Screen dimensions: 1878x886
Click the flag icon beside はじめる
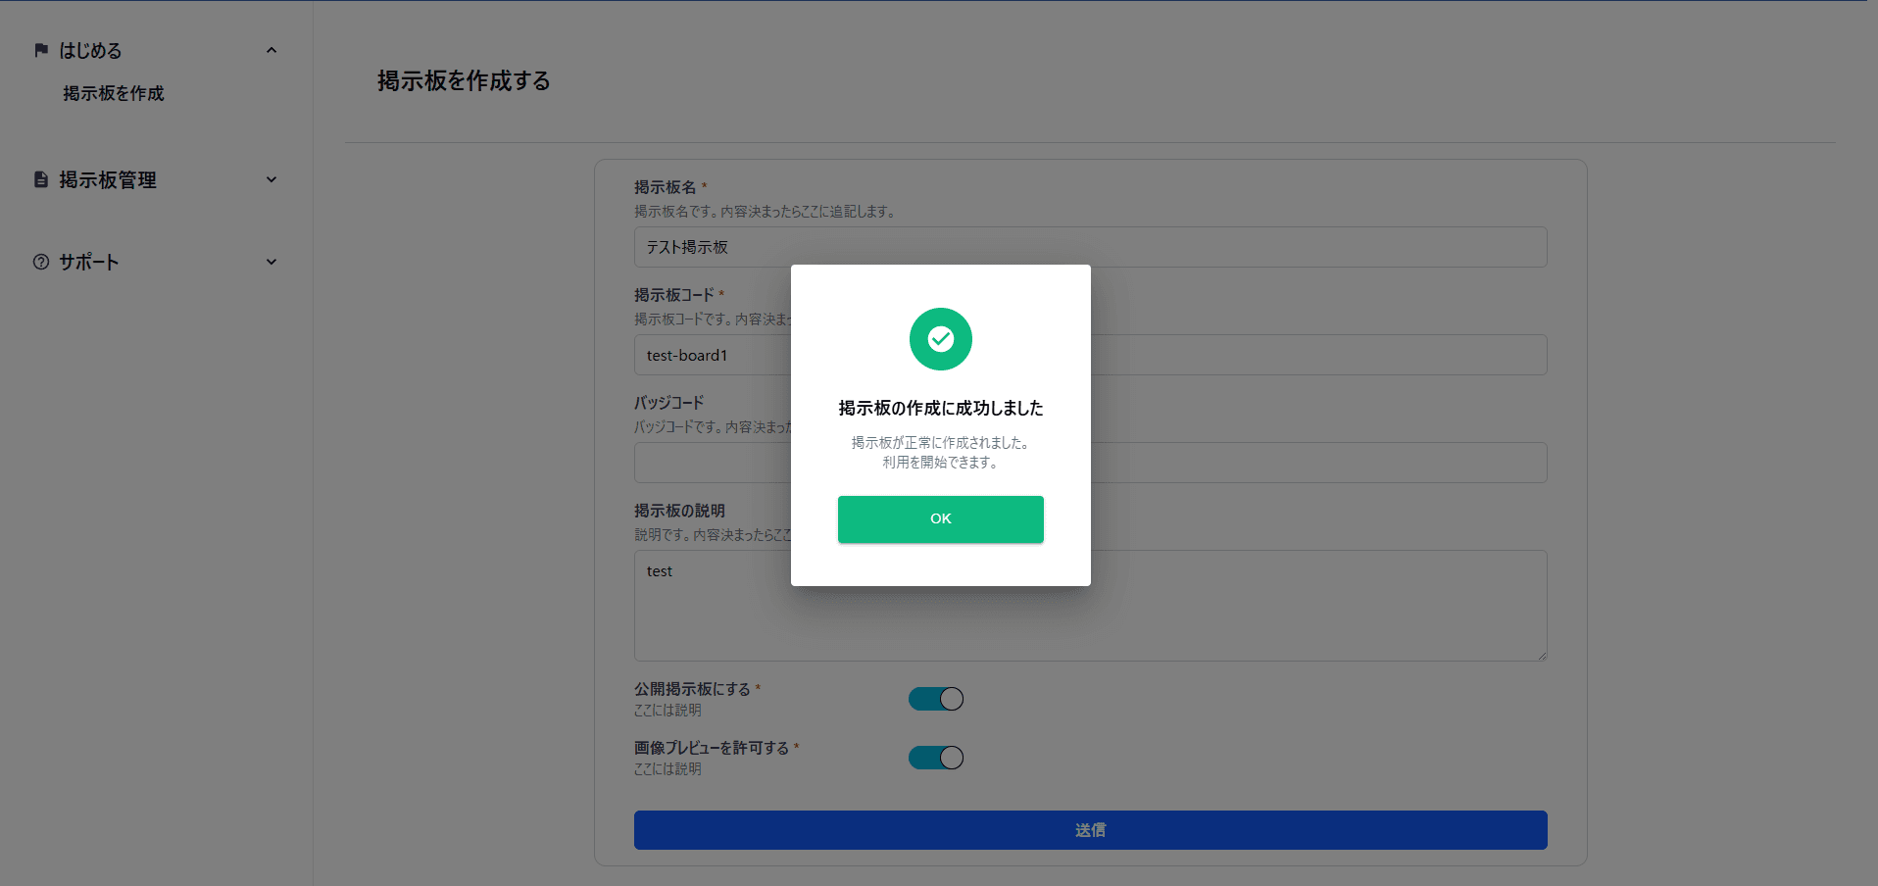tap(41, 50)
